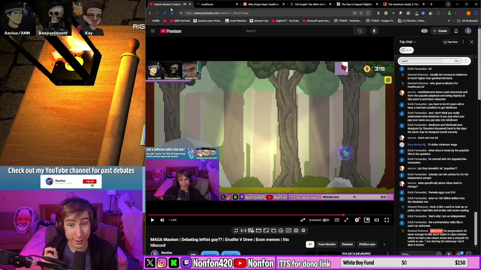Click the clapperboard cinema mode icon
481x270 pixels.
point(259,231)
